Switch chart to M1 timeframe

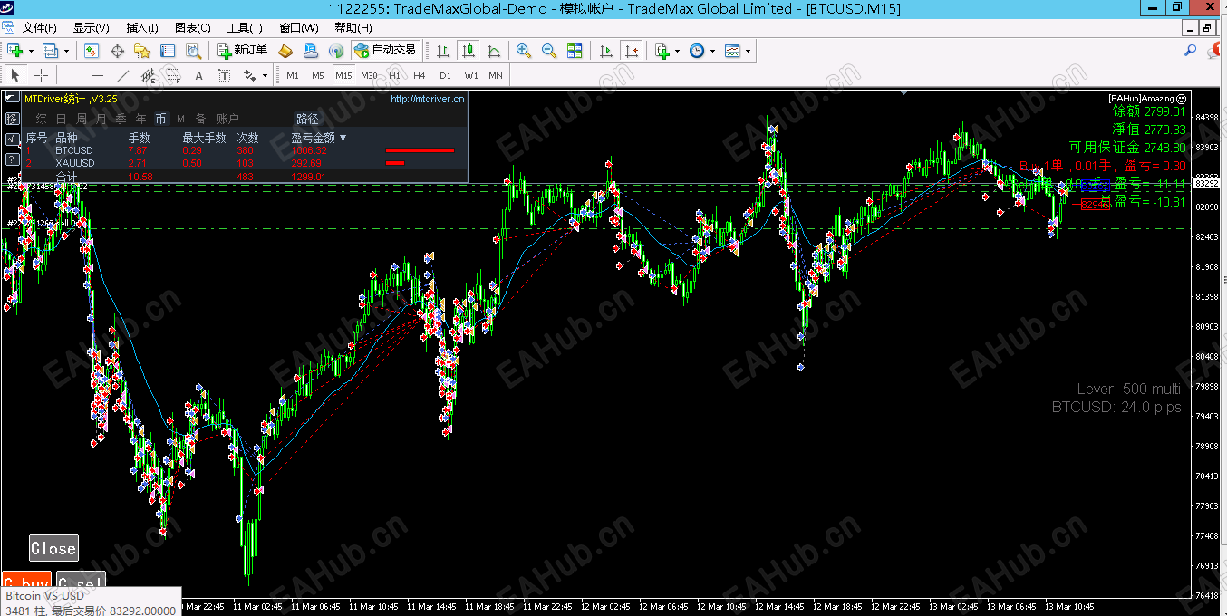click(293, 75)
